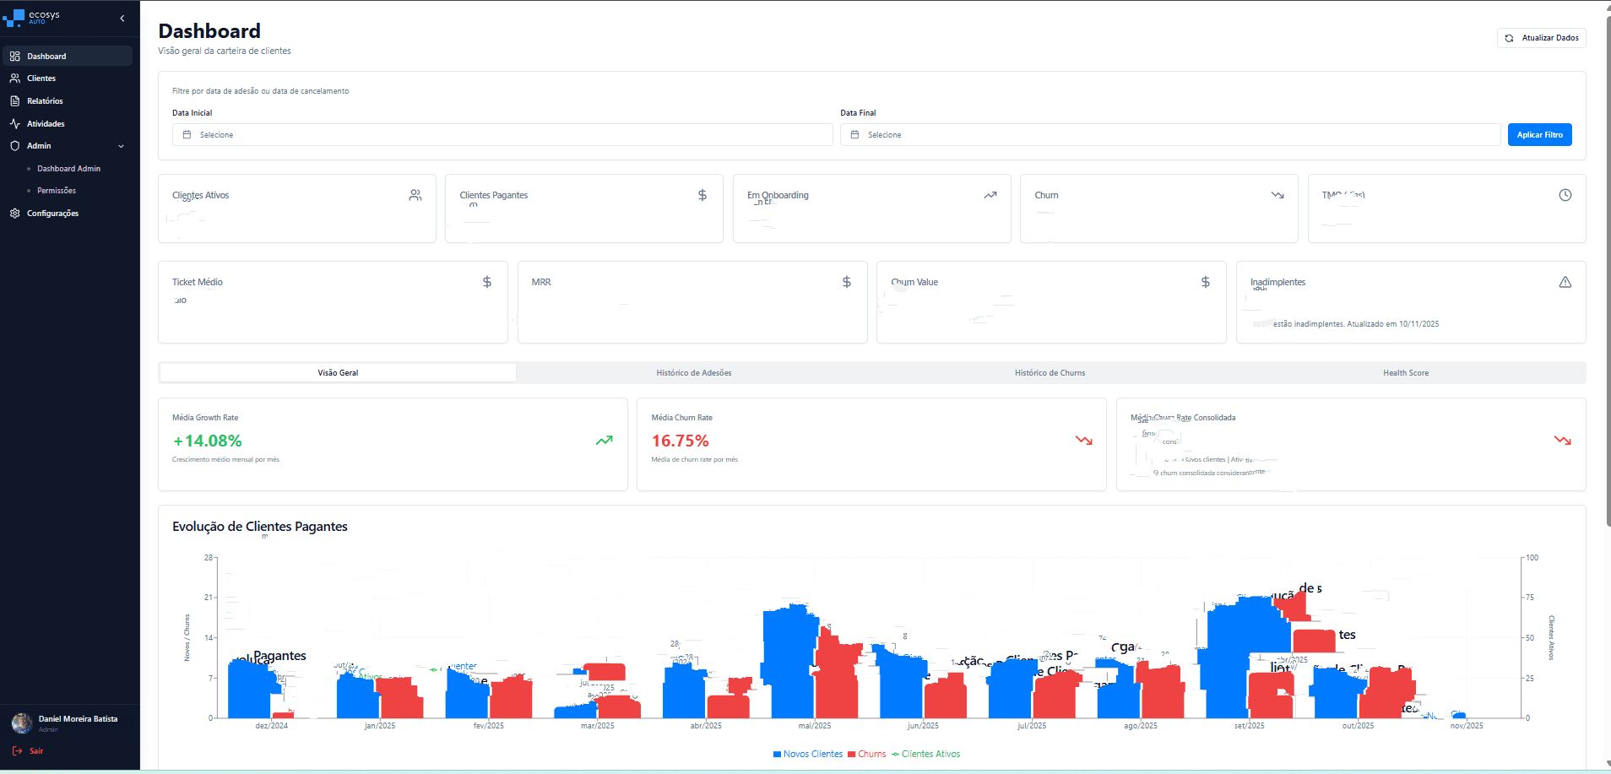1611x774 pixels.
Task: Click the Sair logout link
Action: [x=28, y=750]
